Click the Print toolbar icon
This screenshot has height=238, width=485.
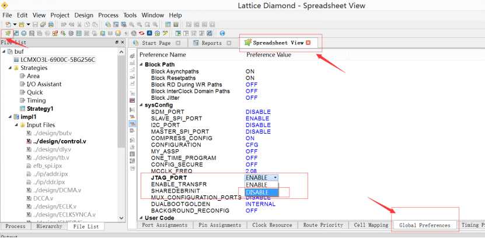pos(51,24)
